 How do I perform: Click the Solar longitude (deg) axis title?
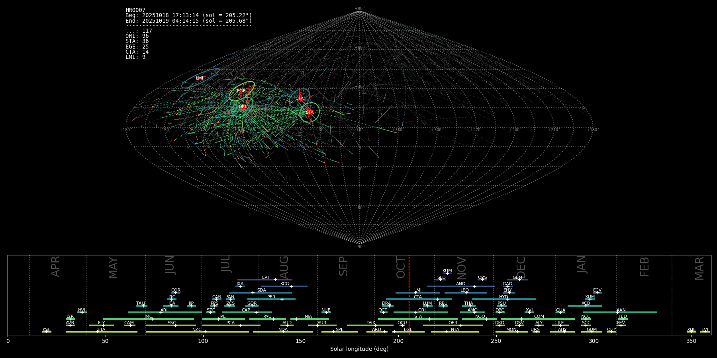(359, 349)
